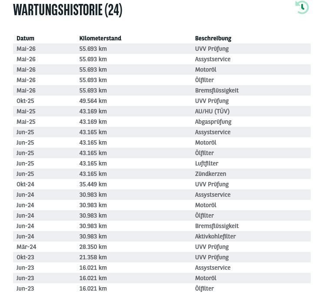Select the 28.350 km mileage cell

pyautogui.click(x=93, y=247)
